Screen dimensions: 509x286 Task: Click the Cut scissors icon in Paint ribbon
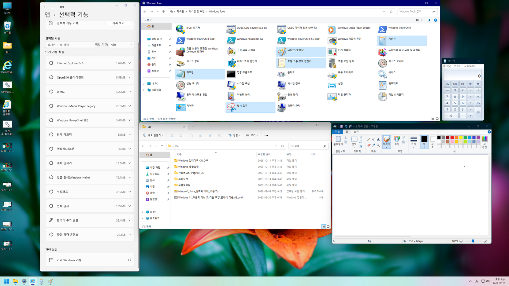(x=346, y=137)
